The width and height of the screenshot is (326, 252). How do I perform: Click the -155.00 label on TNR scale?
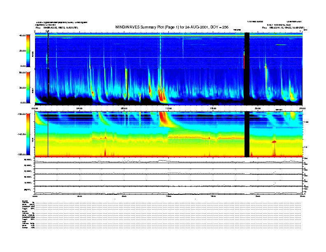[21, 154]
